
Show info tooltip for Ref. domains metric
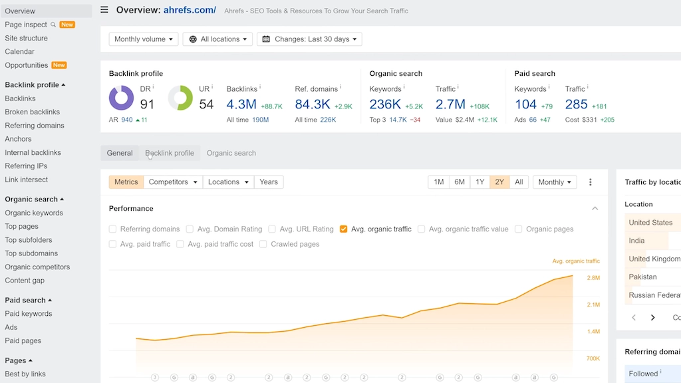(340, 87)
